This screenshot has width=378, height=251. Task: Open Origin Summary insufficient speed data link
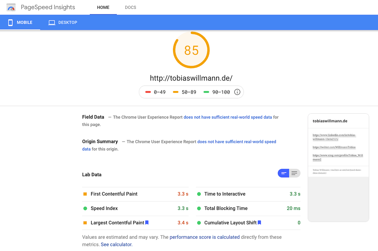click(x=237, y=142)
